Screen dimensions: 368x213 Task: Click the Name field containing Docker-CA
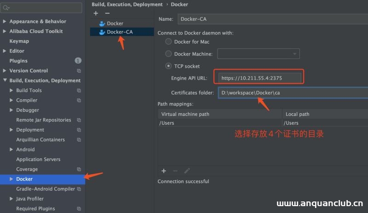click(273, 19)
